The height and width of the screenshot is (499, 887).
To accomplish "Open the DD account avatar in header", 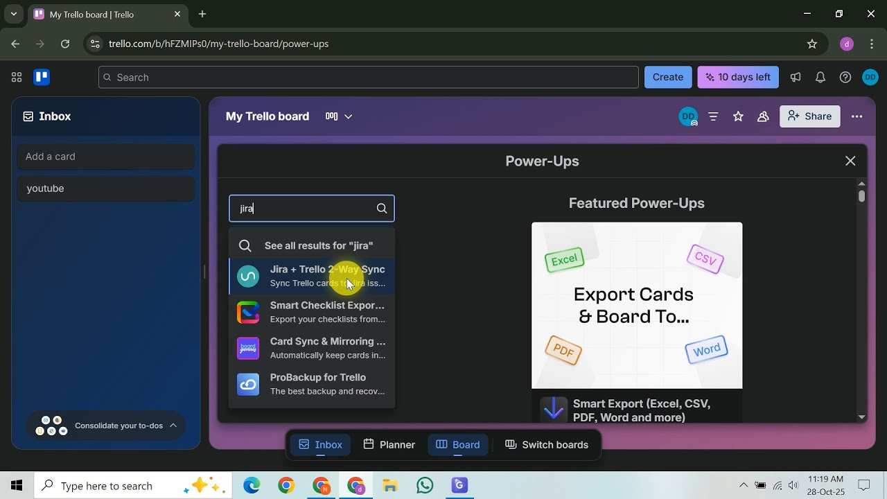I will click(870, 77).
